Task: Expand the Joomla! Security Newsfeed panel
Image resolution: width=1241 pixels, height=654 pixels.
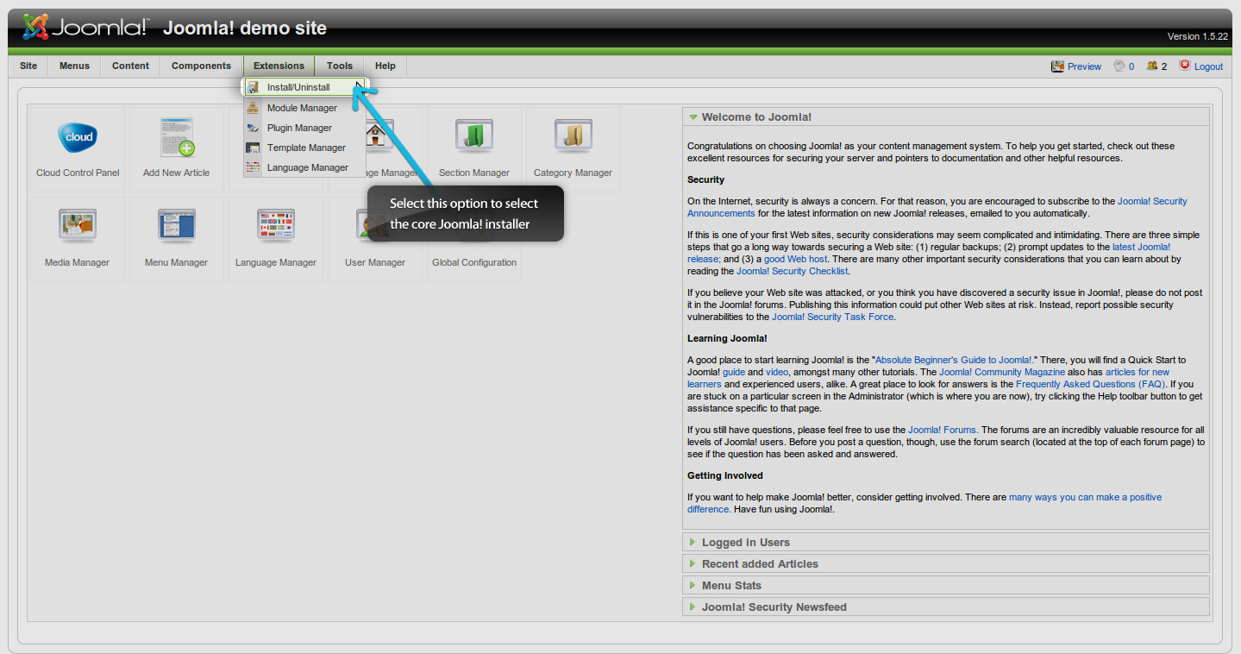Action: [x=946, y=607]
